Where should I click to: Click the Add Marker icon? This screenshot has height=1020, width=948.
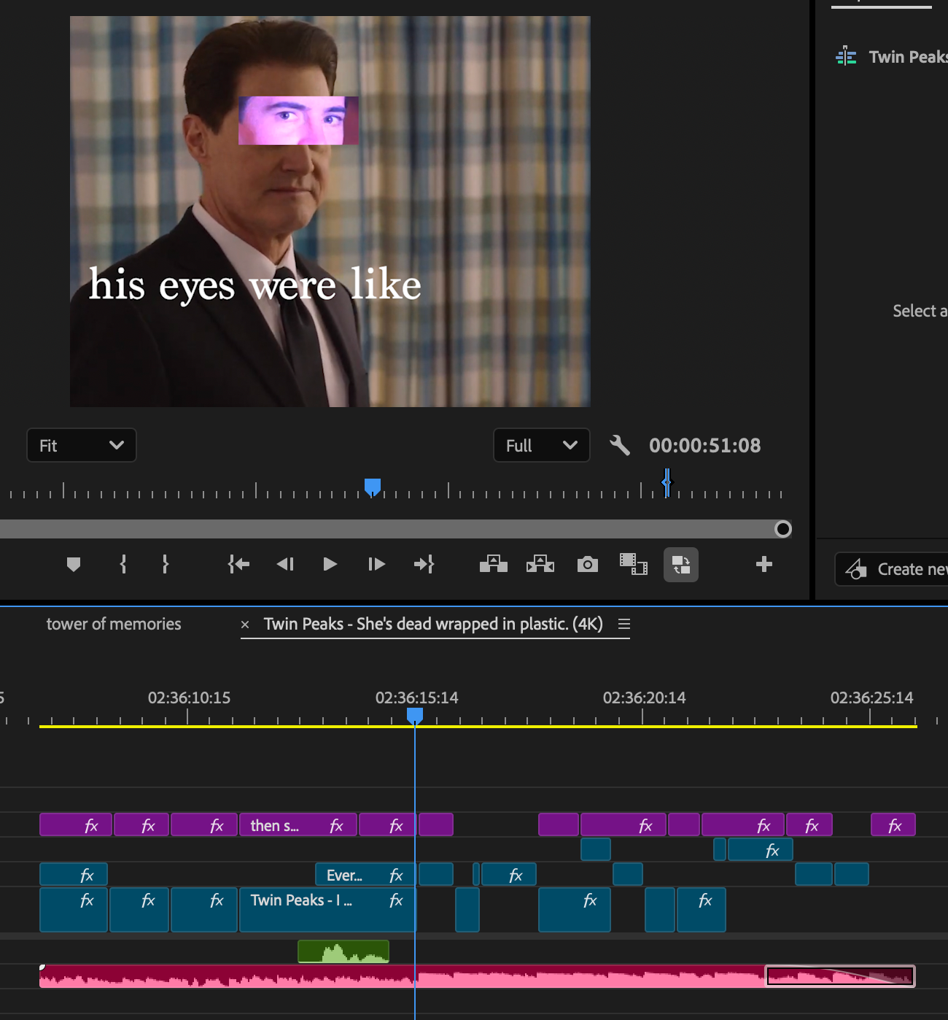(74, 564)
